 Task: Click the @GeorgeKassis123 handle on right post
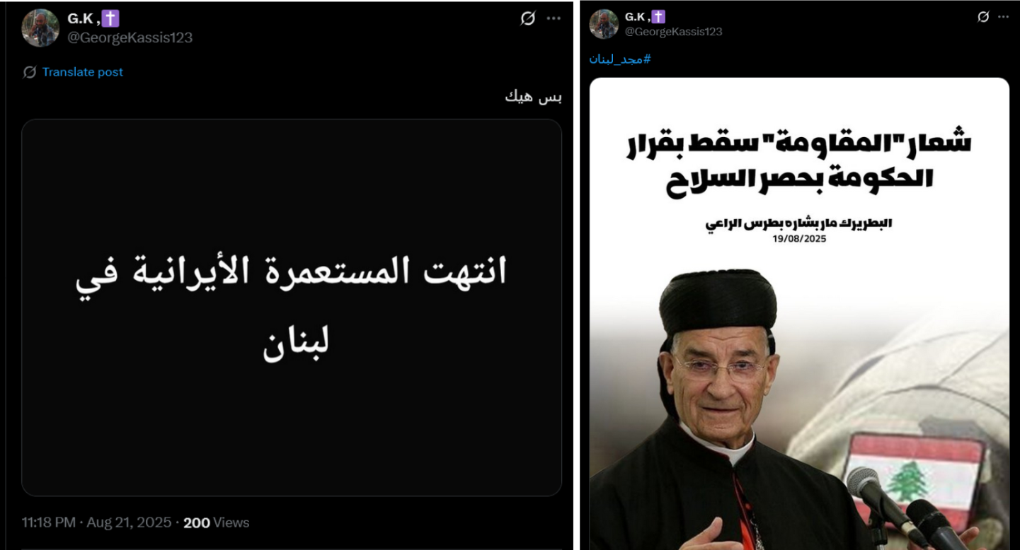click(x=673, y=31)
